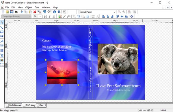Open the Normal Paper dropdown

pyautogui.click(x=97, y=12)
